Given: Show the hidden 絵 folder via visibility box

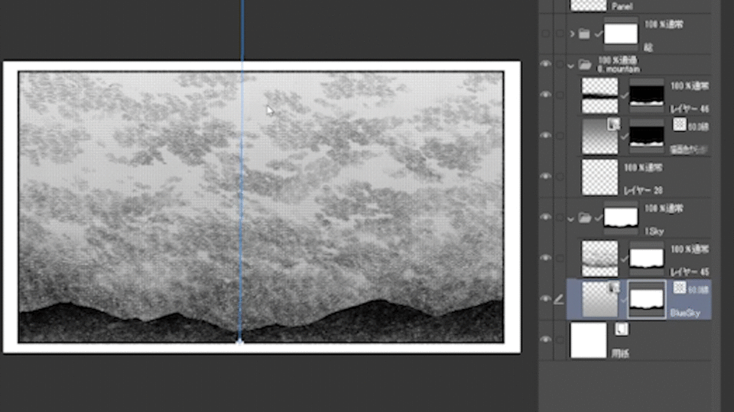Looking at the screenshot, I should (x=545, y=34).
